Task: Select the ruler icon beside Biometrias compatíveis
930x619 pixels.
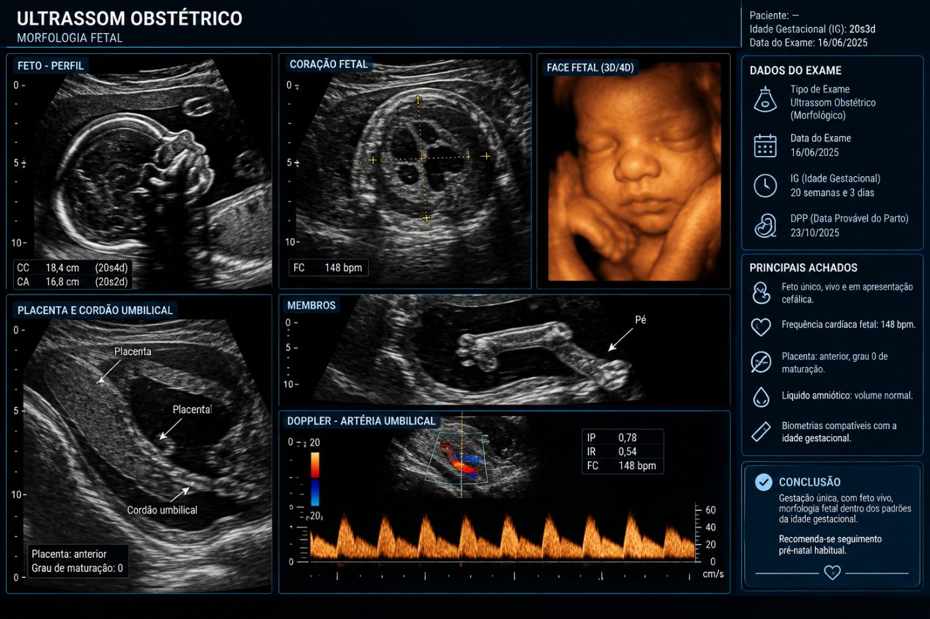Action: 761,432
